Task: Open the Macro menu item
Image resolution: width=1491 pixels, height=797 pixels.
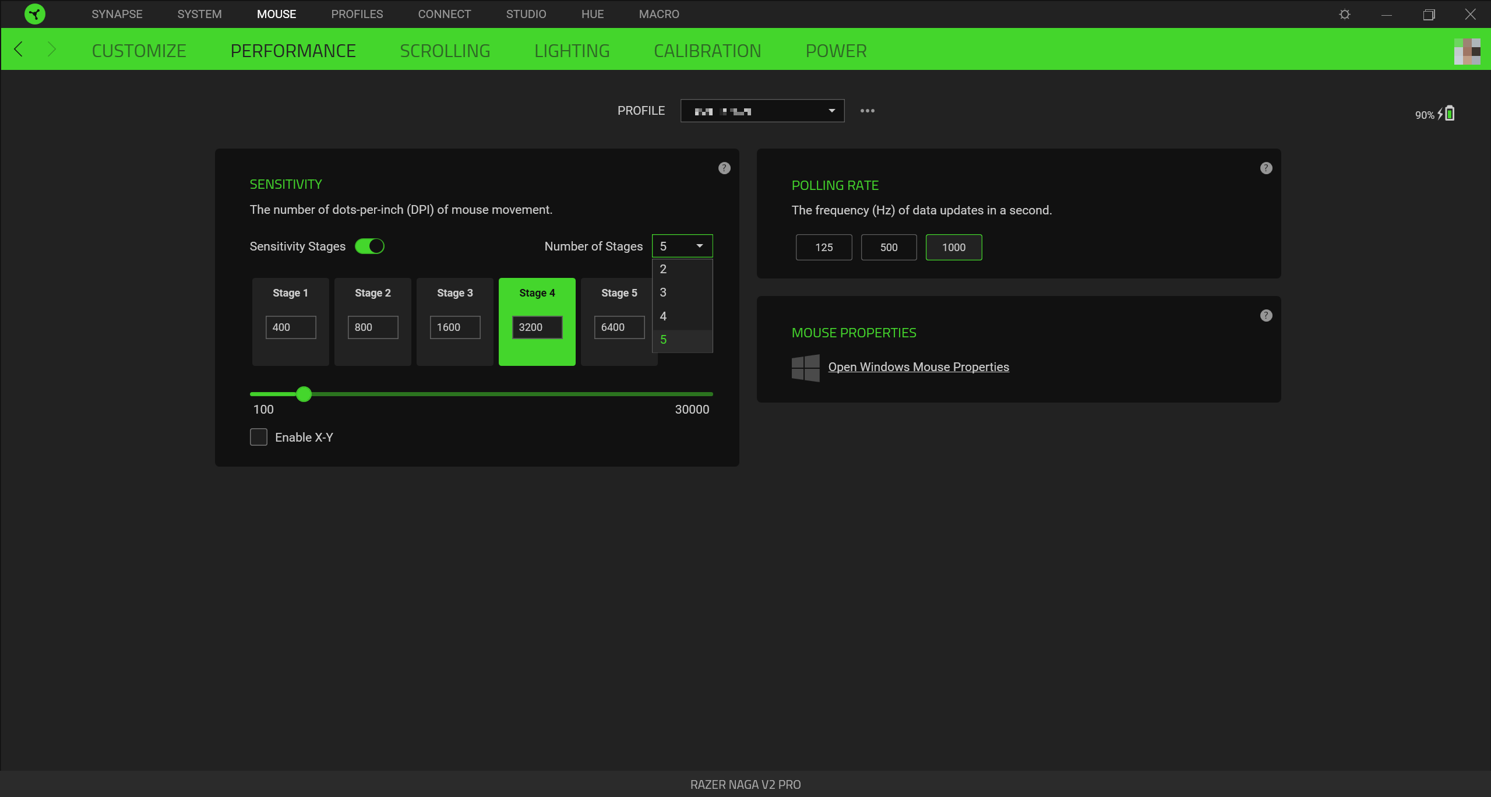Action: (658, 14)
